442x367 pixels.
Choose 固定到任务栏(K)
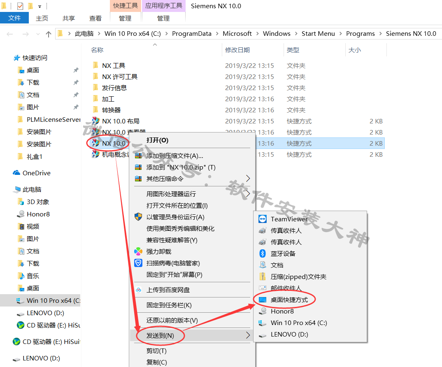coord(192,305)
